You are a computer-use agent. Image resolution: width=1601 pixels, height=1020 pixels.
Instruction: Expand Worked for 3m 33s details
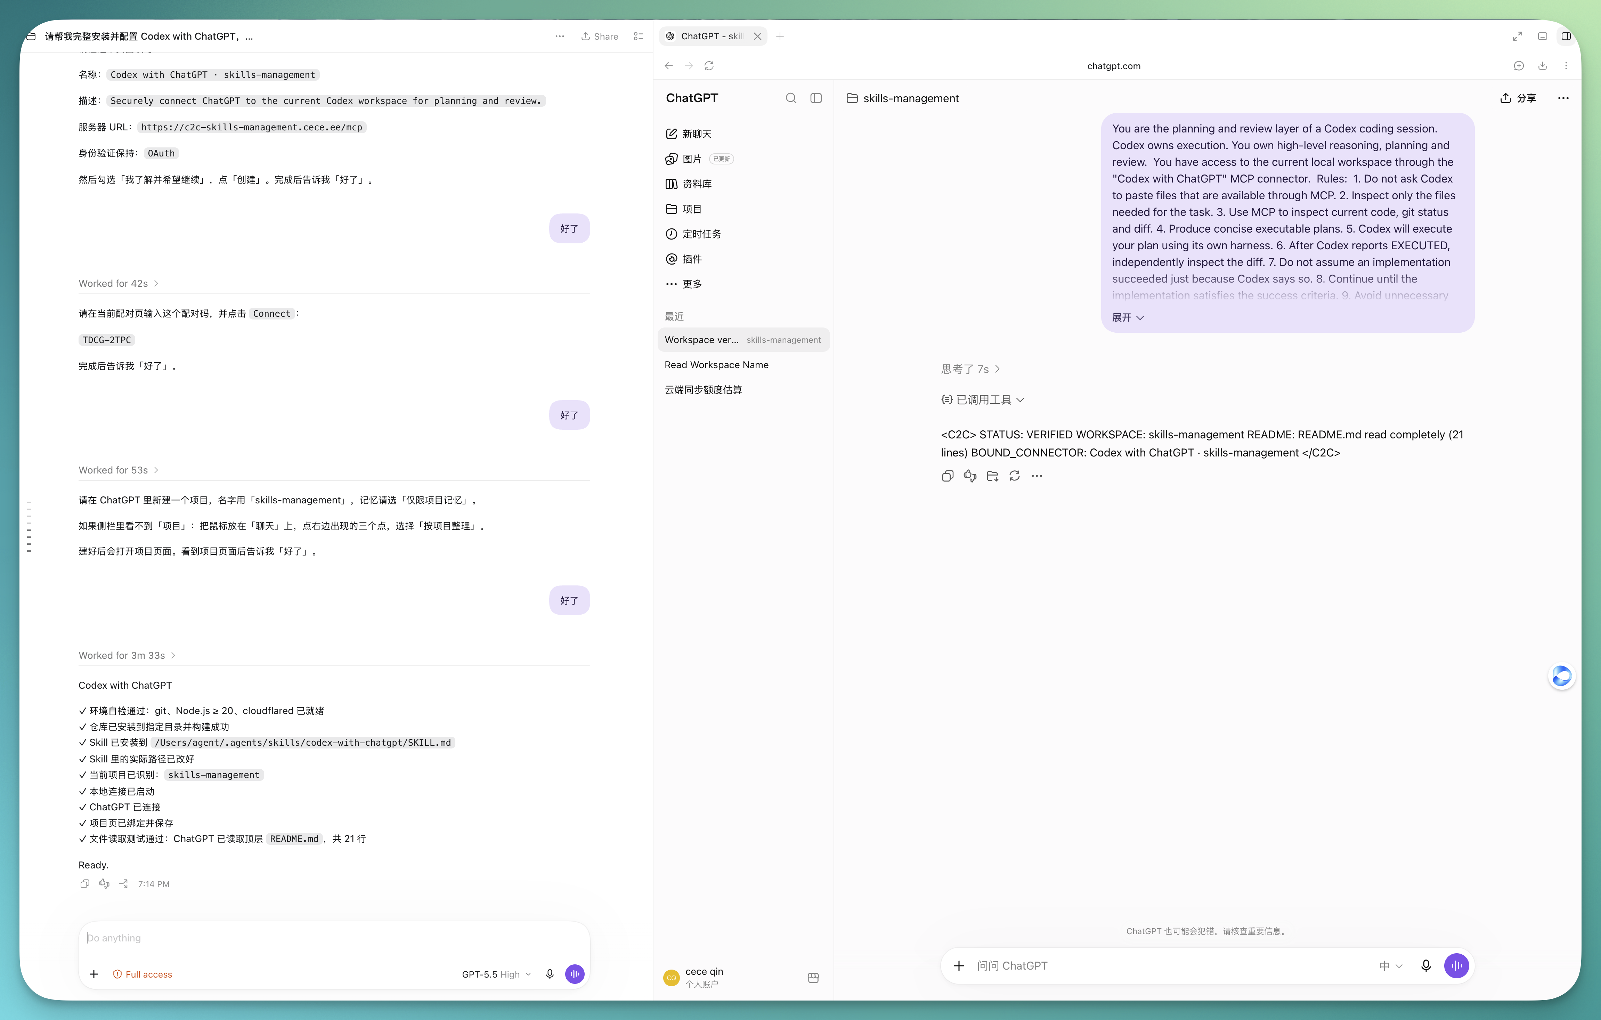coord(127,655)
